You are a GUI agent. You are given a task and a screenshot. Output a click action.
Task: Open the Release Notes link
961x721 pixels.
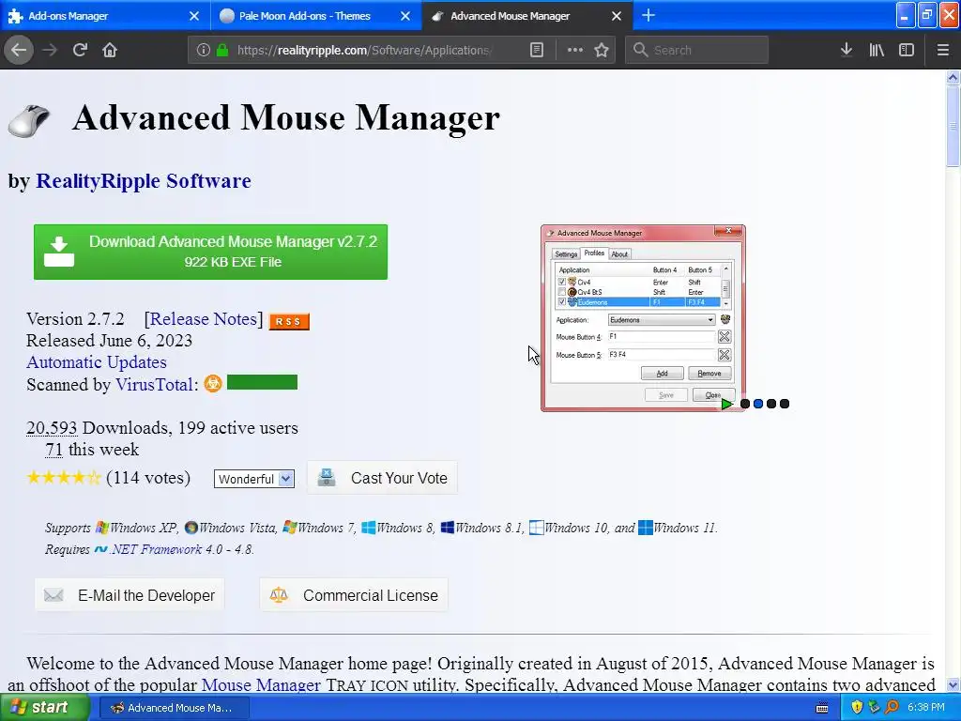click(x=204, y=319)
